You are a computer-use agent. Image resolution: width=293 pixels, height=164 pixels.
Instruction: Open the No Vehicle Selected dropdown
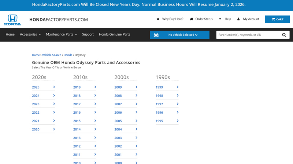[x=179, y=35]
